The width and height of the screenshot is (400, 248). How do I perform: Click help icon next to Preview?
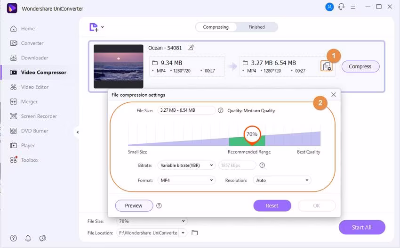pos(159,206)
